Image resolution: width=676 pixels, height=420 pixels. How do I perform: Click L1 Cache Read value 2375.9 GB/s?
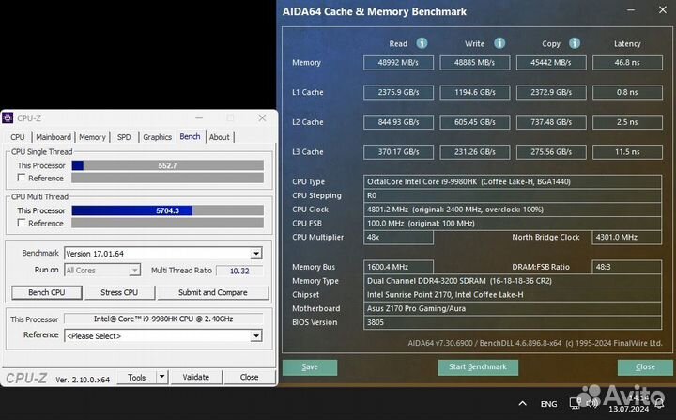pyautogui.click(x=398, y=92)
